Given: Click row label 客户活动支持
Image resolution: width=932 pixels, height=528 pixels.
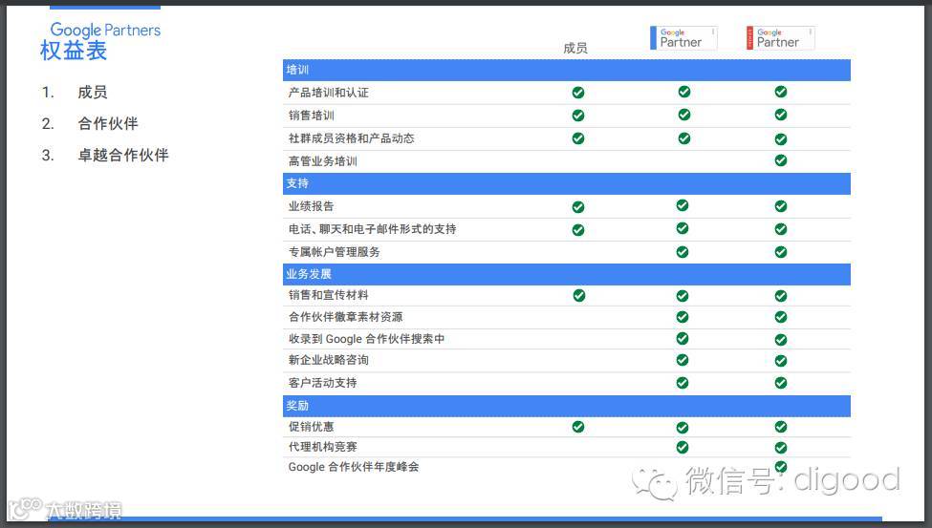Looking at the screenshot, I should point(323,383).
